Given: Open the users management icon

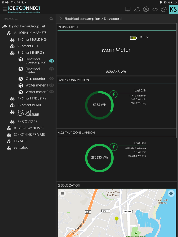Looking at the screenshot, I should click(x=137, y=9).
